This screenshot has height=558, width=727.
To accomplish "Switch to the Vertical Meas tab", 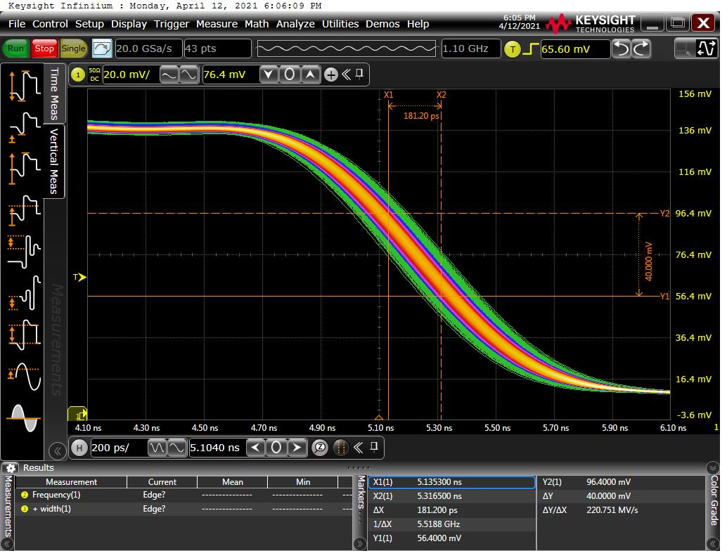I will pyautogui.click(x=54, y=161).
